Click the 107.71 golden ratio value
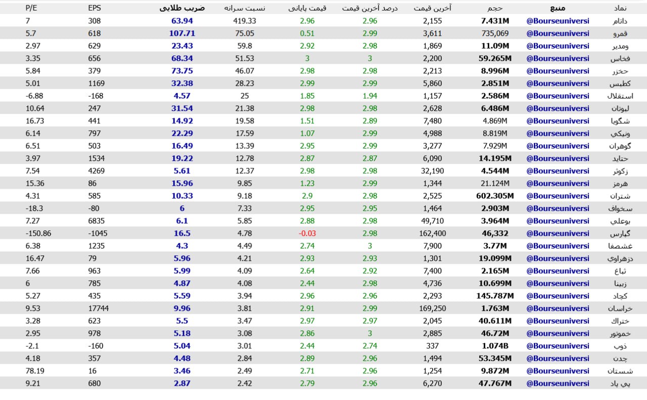Image resolution: width=647 pixels, height=400 pixels. [182, 33]
